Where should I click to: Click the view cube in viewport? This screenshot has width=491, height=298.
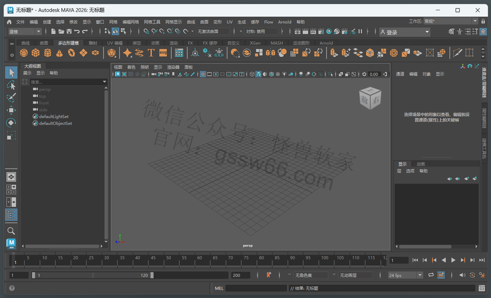370,99
